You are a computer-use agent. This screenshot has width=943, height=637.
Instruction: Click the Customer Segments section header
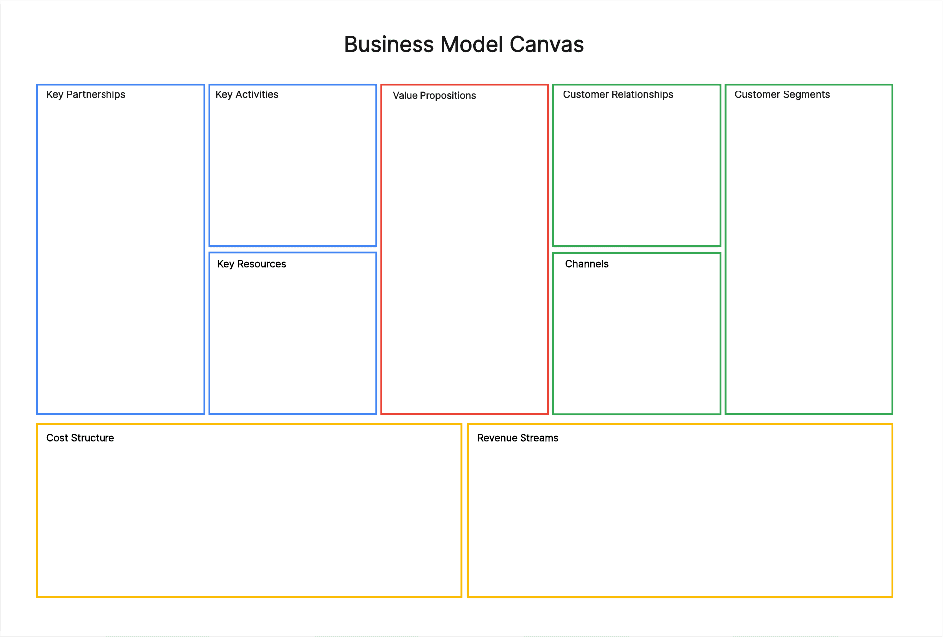782,94
